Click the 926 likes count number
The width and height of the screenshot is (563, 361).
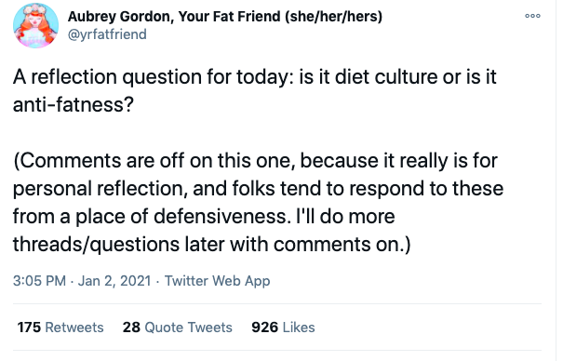point(264,328)
